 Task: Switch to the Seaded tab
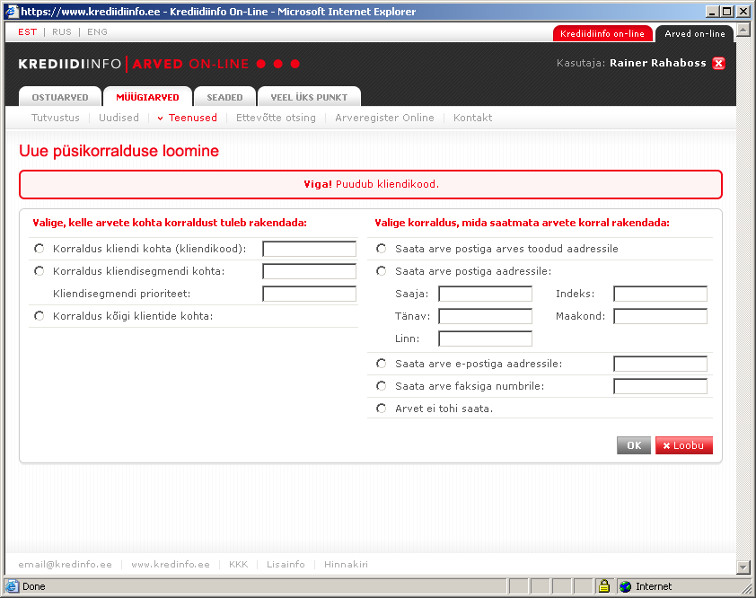pyautogui.click(x=224, y=97)
